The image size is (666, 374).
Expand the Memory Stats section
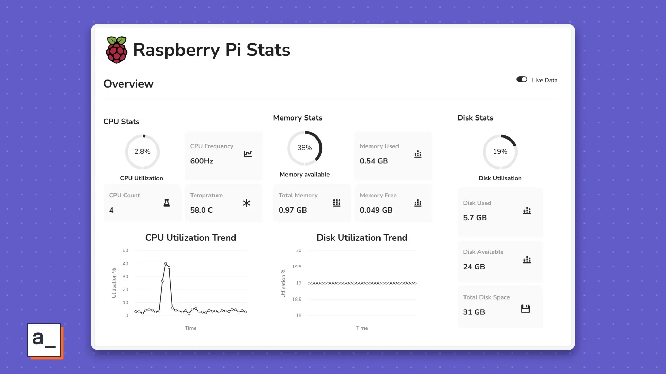point(298,117)
